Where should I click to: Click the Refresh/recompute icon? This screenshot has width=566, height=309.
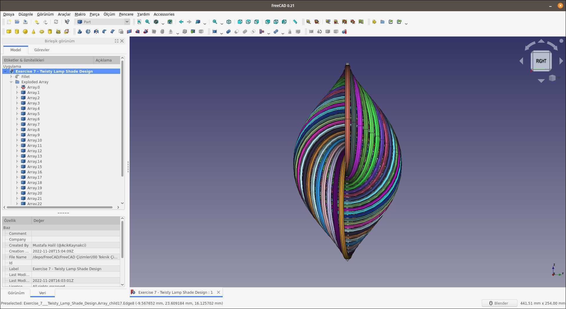pos(56,22)
